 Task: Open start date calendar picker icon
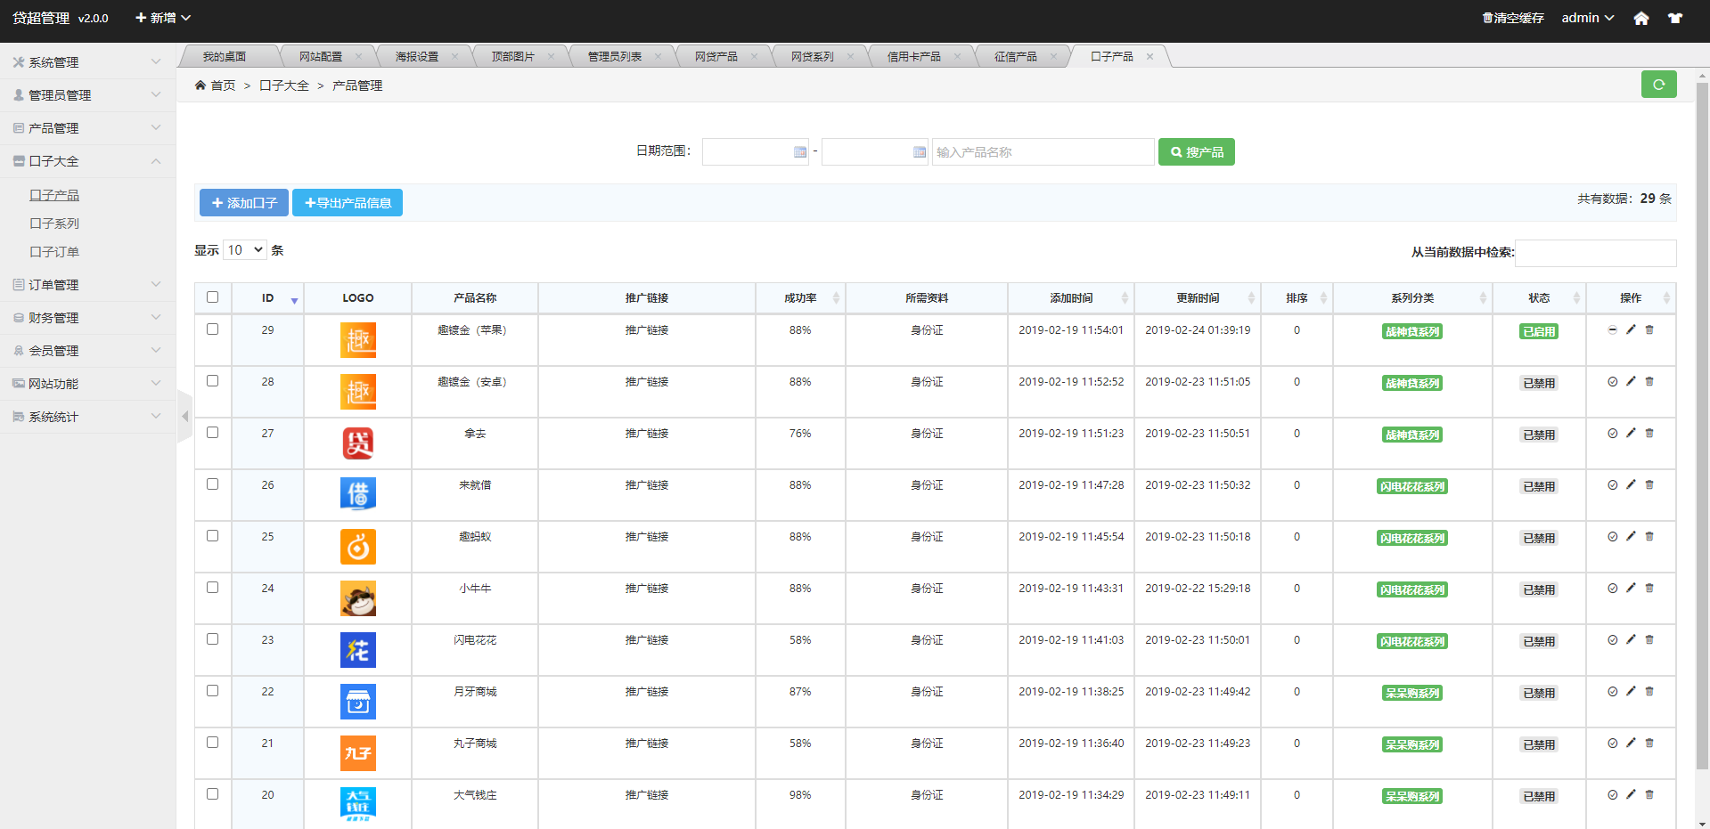click(800, 152)
